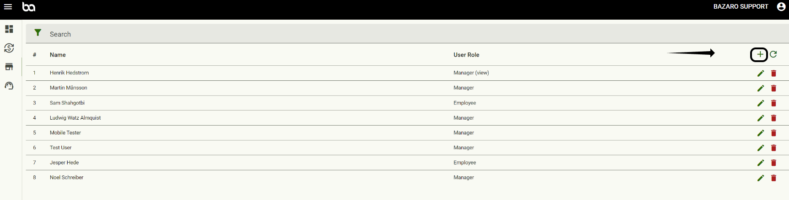This screenshot has width=789, height=200.
Task: Click the green filter funnel icon
Action: coord(38,33)
